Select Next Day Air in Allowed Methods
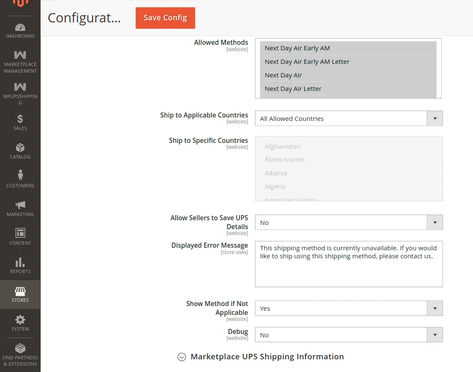The height and width of the screenshot is (372, 473). point(283,75)
